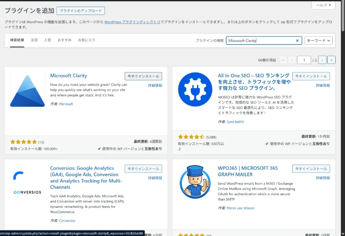Jump to last page with the double-arrow icon
Screen dimensions: 345x236
click(x=331, y=60)
